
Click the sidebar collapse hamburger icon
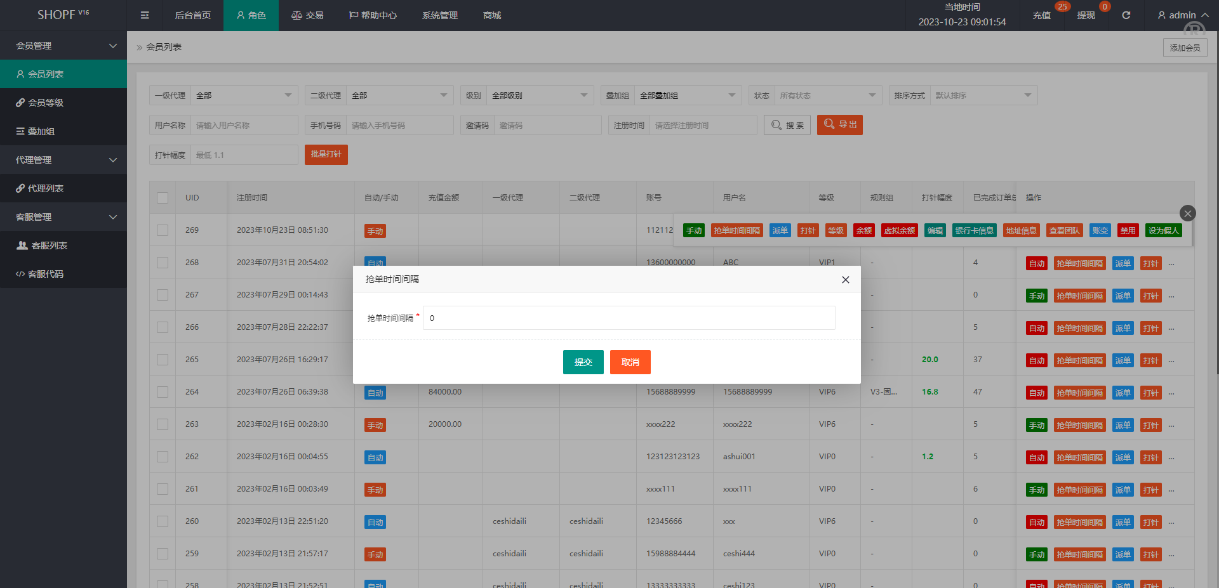pos(145,15)
